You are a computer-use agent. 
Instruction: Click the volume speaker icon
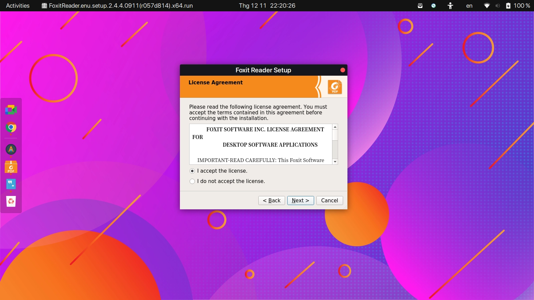click(498, 6)
